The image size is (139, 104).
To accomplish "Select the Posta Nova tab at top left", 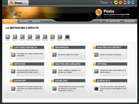I will (x=18, y=3).
